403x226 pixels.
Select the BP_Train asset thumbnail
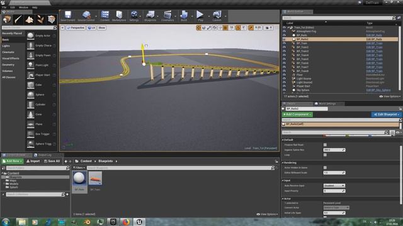[95, 178]
